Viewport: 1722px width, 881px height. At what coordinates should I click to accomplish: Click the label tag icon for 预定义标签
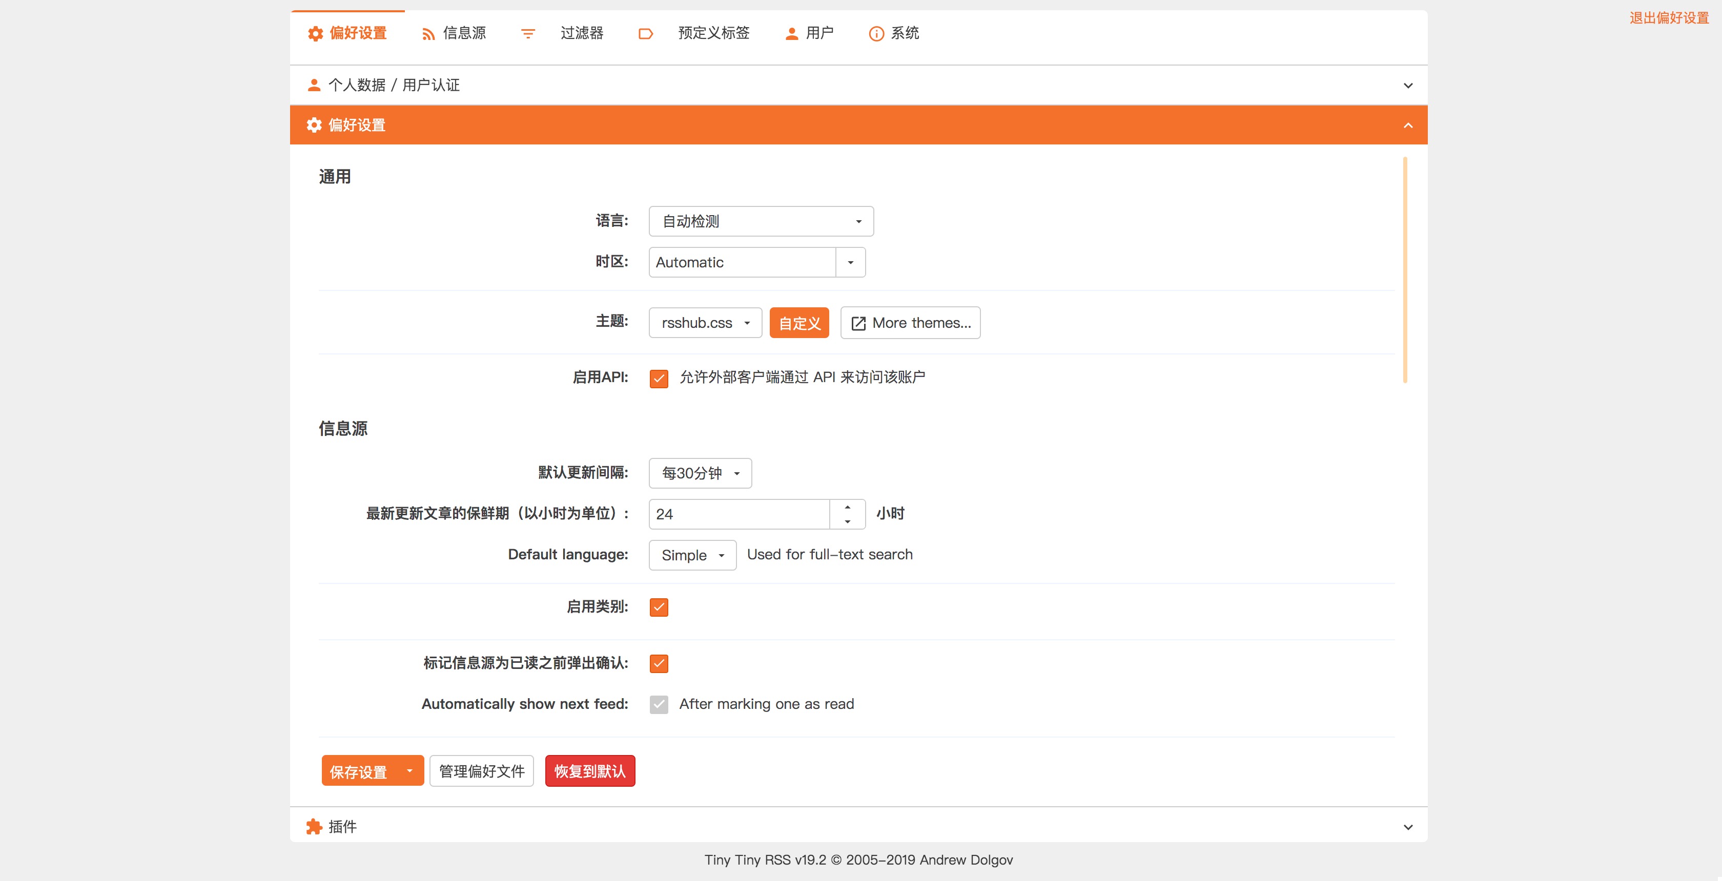click(x=645, y=34)
